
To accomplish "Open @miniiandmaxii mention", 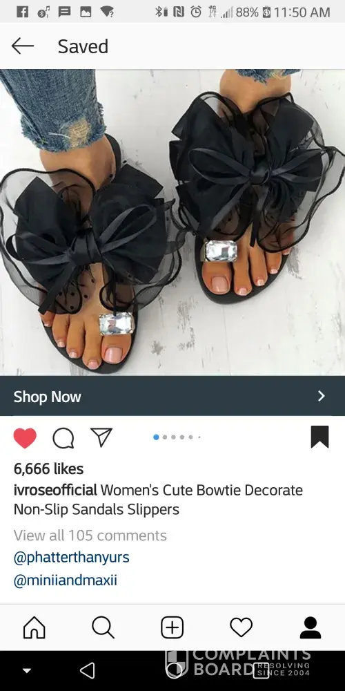I will [66, 580].
